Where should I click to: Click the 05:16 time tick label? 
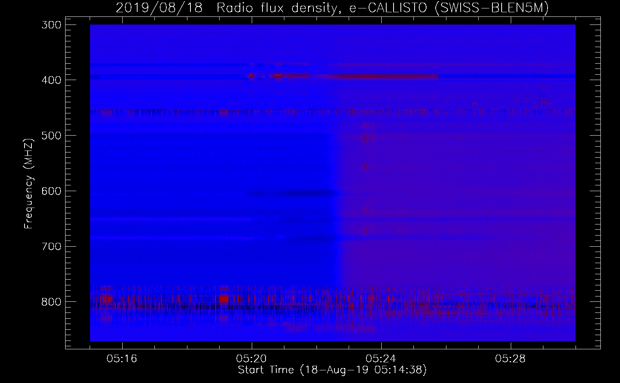point(122,359)
